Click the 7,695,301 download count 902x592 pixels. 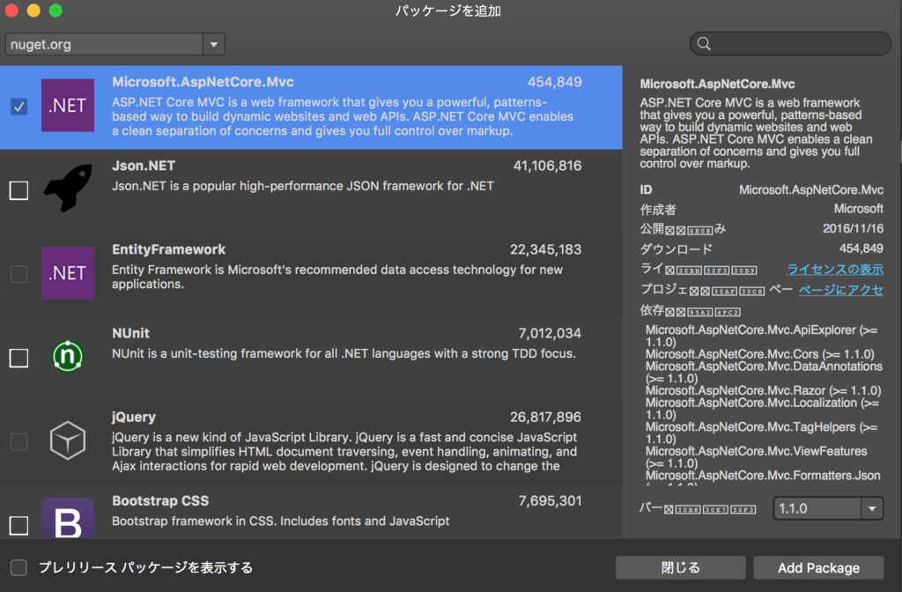point(550,501)
